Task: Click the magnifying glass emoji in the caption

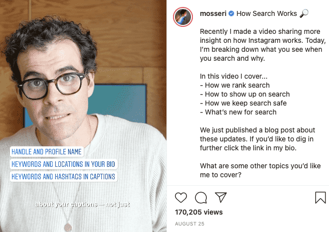Action: point(304,13)
